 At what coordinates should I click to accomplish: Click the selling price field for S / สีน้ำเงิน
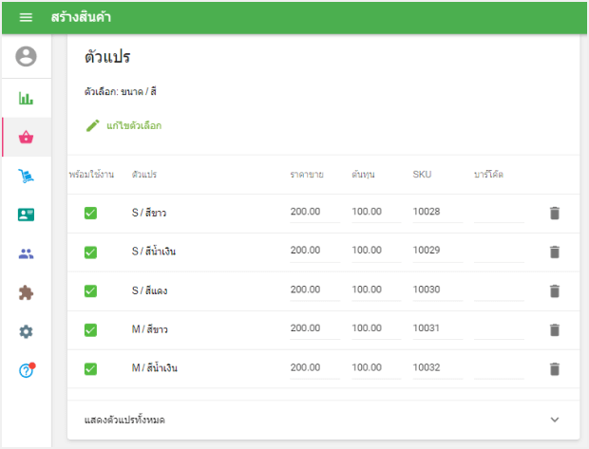[313, 251]
